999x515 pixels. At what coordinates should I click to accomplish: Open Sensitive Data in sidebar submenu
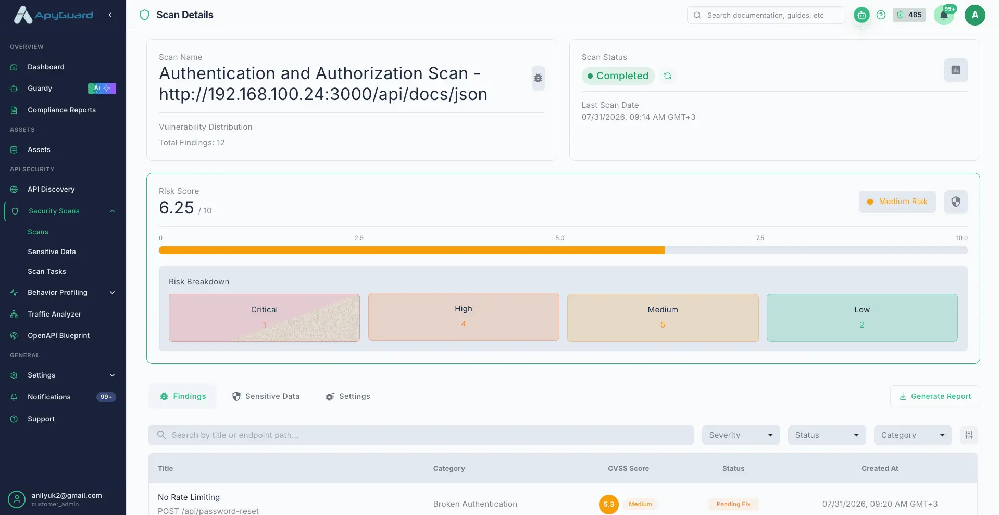point(52,252)
